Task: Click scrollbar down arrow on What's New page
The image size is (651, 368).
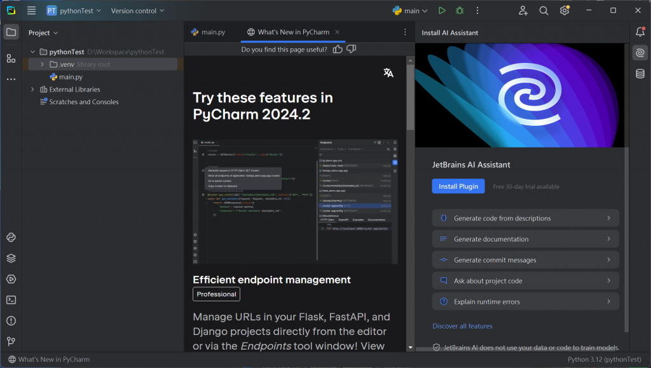Action: (x=410, y=348)
